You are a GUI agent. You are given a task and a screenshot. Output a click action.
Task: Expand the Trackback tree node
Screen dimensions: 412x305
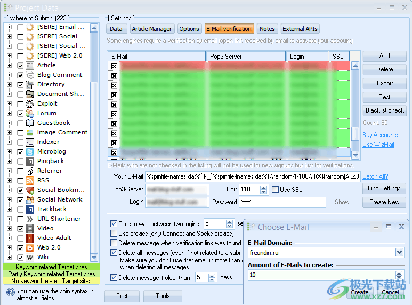[x=9, y=210]
